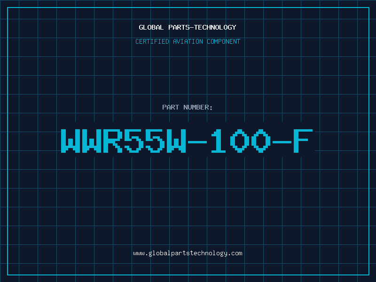376x282 pixels.
Task: Click the second digit 5 in the part number
Action: click(x=155, y=141)
